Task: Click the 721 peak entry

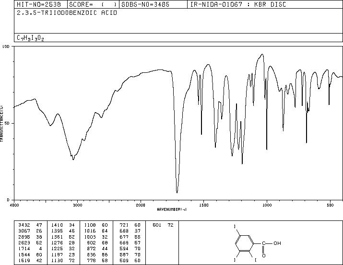Action: click(x=130, y=225)
